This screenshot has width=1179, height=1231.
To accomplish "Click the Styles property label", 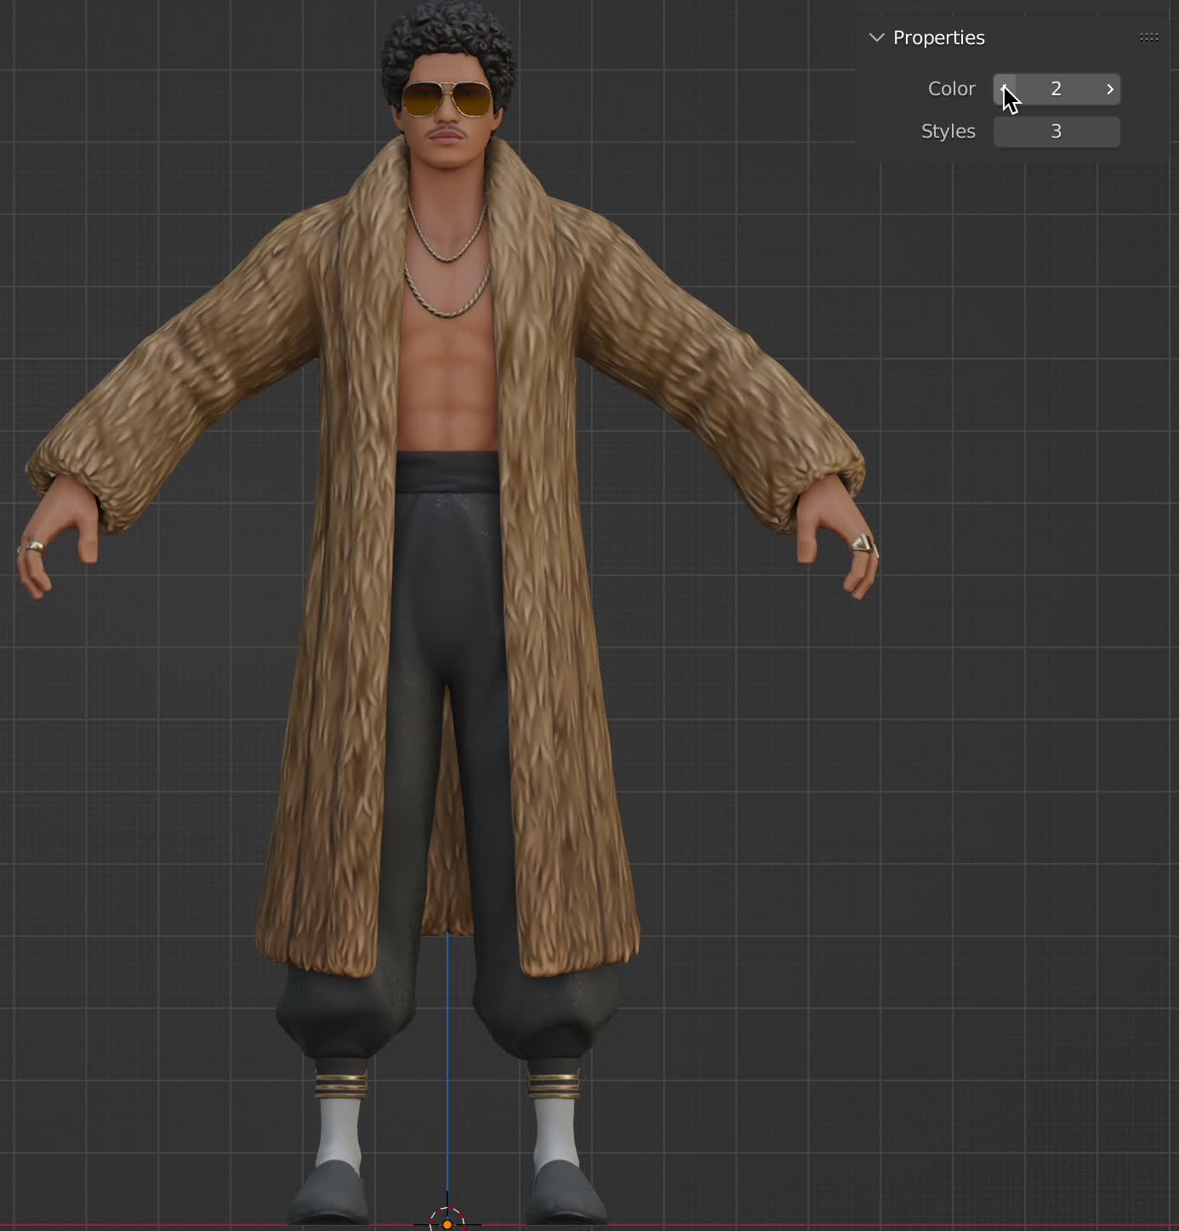I will pyautogui.click(x=948, y=132).
